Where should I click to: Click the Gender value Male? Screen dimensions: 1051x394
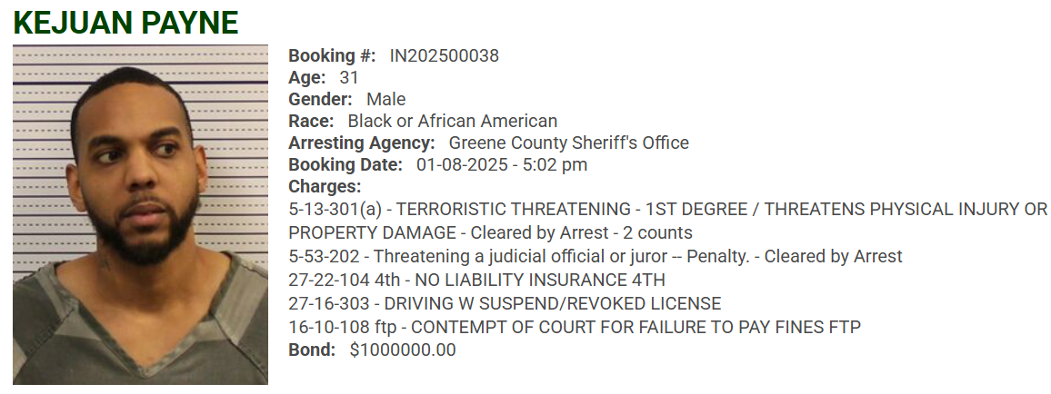385,100
